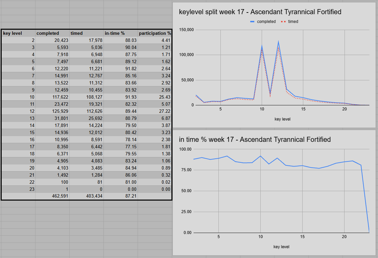Click the total timed cell 403,434
The image size is (378, 258).
(x=87, y=196)
